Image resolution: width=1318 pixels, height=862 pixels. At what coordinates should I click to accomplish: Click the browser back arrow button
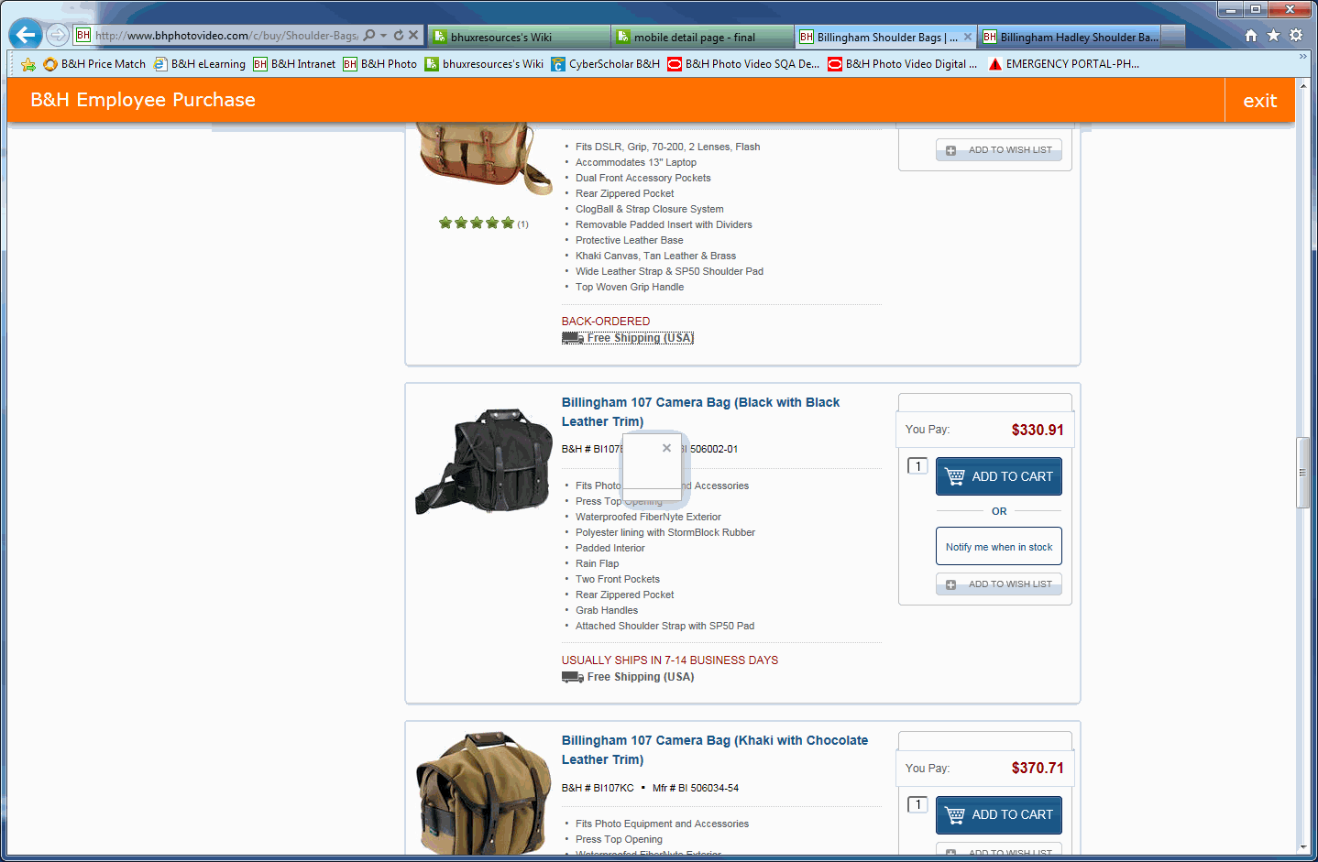26,35
